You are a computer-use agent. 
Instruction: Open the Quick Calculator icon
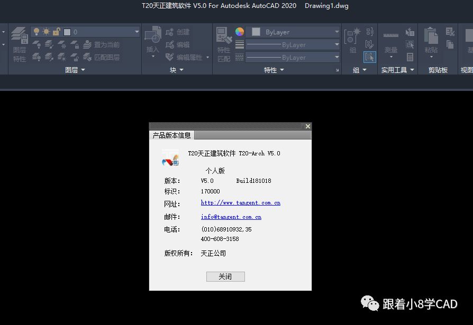click(x=410, y=57)
